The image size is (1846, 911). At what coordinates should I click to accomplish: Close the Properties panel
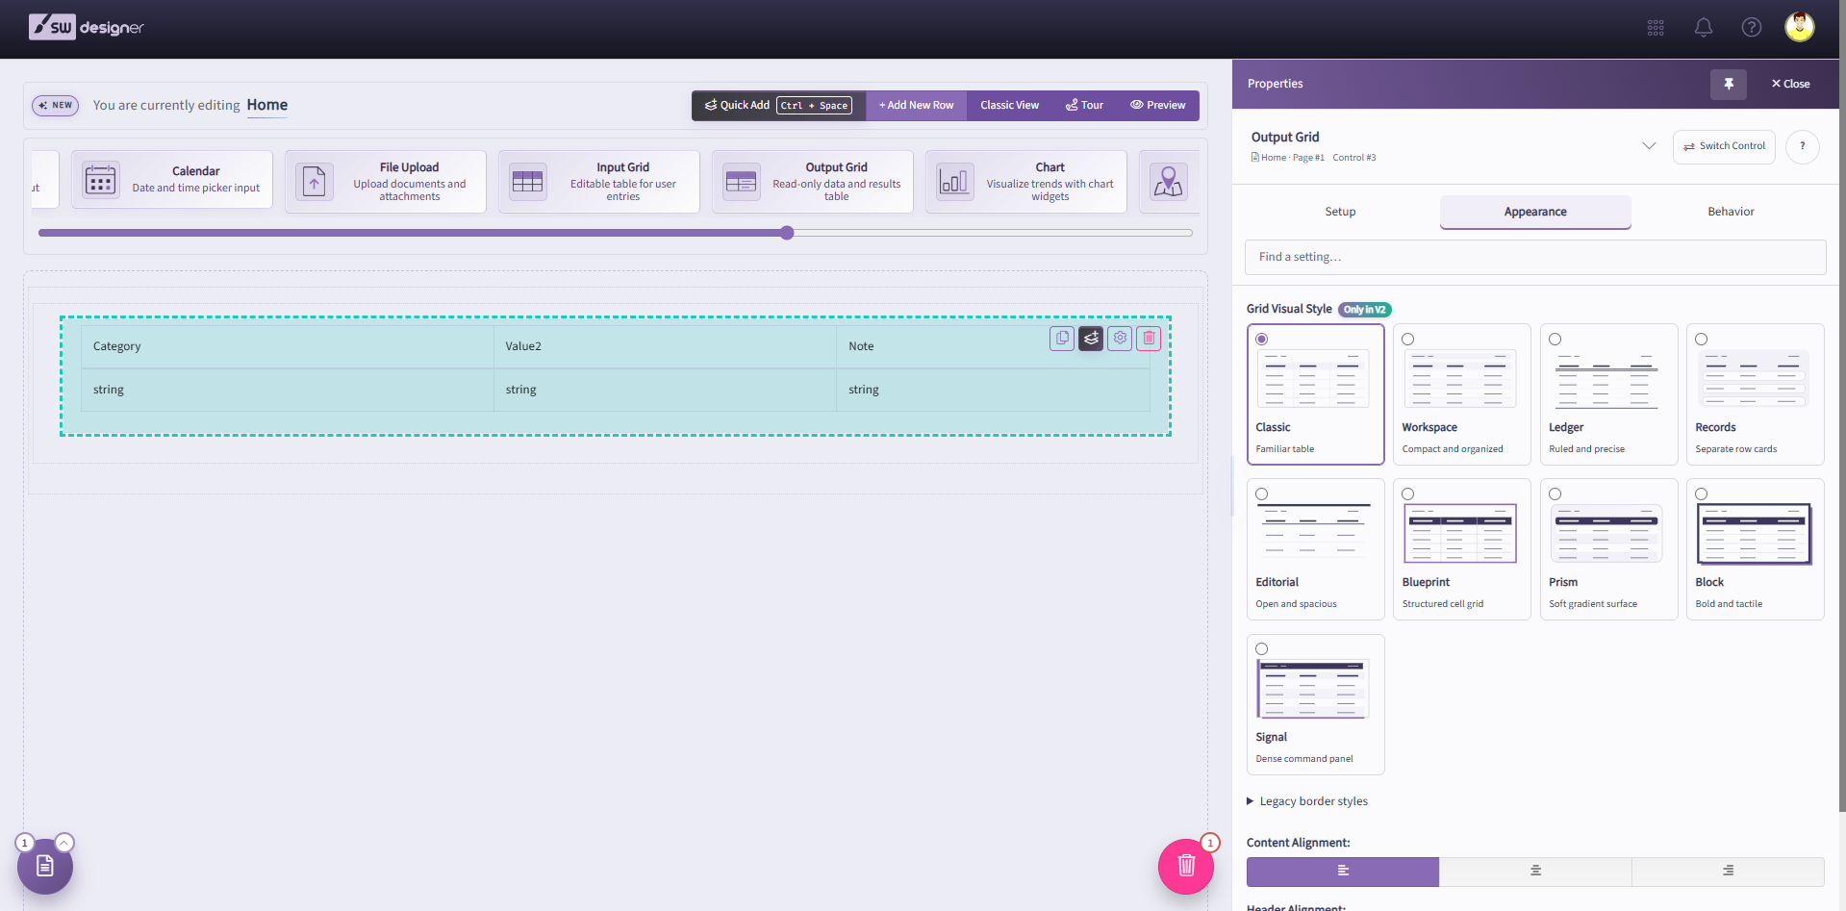click(x=1790, y=84)
